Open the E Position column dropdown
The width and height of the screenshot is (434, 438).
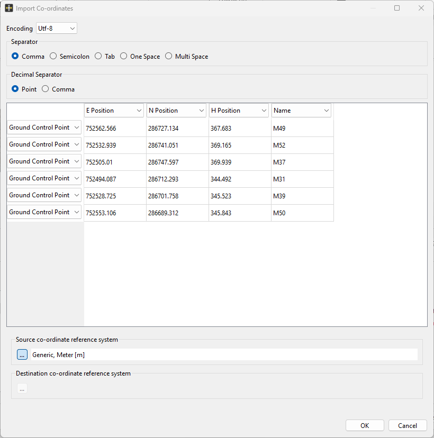[x=114, y=111]
